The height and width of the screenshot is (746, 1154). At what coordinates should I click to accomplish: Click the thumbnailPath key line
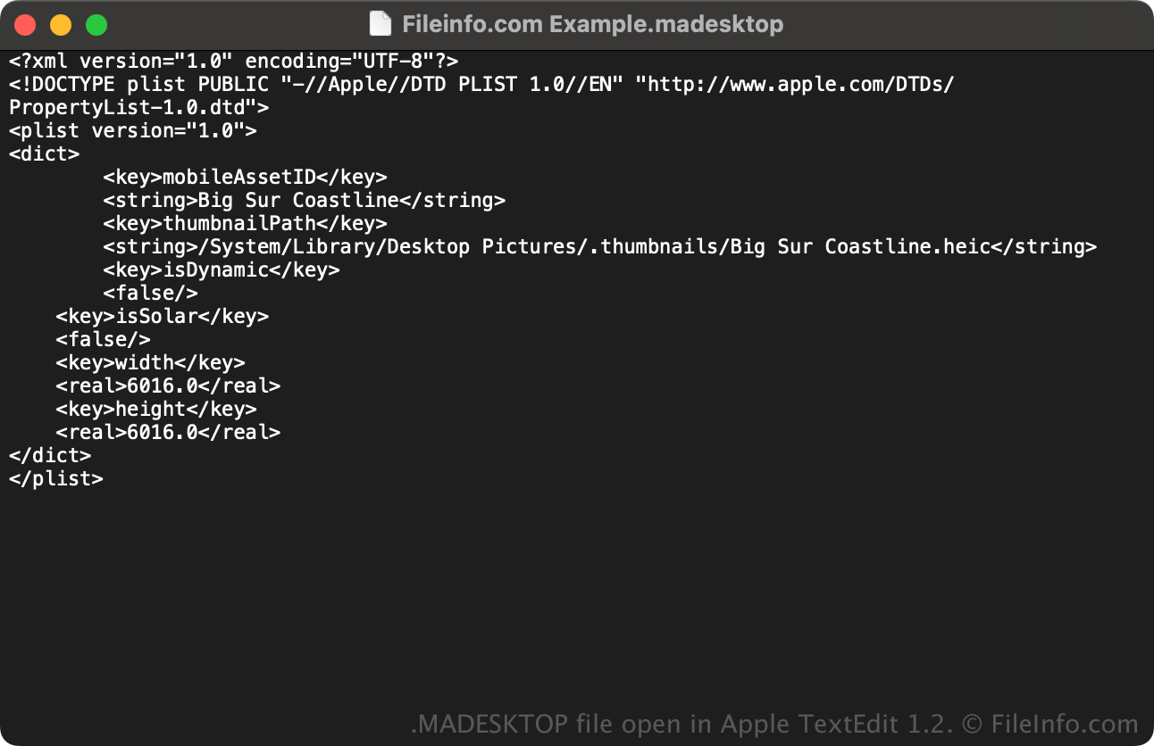(x=245, y=224)
